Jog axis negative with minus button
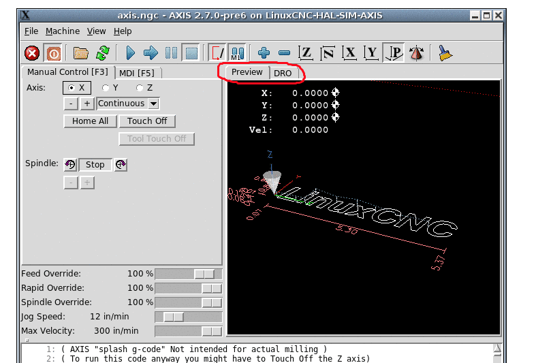This screenshot has height=363, width=536. click(71, 104)
